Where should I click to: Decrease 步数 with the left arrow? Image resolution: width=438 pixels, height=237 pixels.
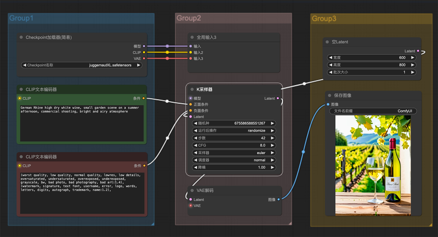(x=195, y=138)
